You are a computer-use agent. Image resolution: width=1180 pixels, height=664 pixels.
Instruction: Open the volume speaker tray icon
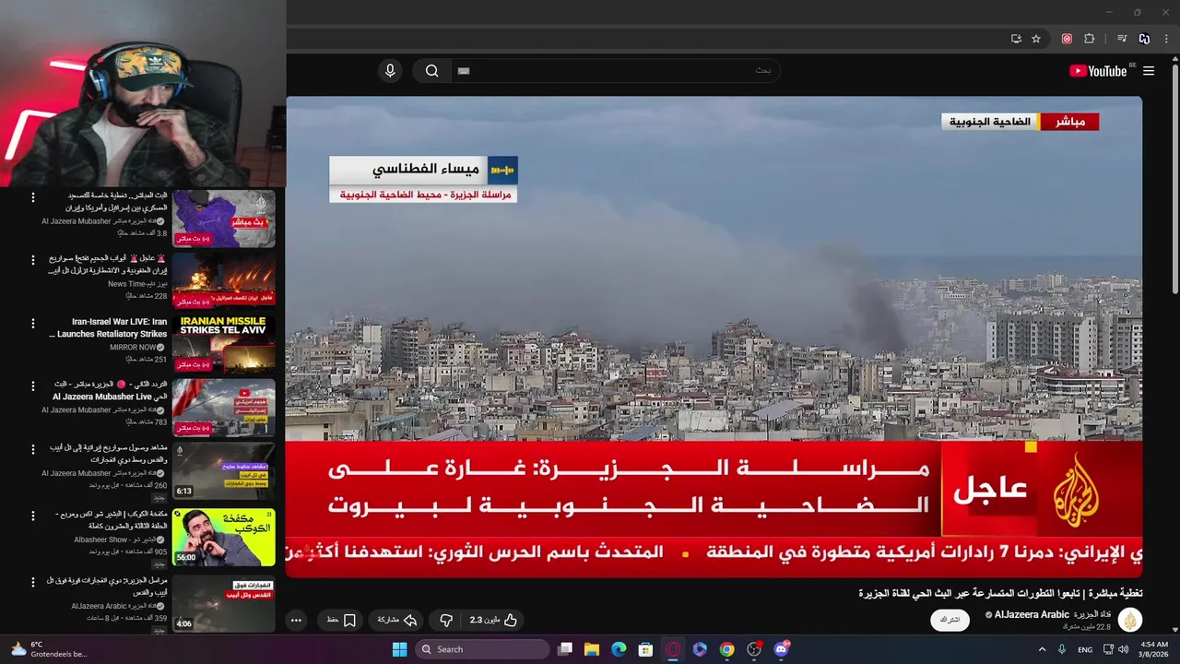(1123, 649)
